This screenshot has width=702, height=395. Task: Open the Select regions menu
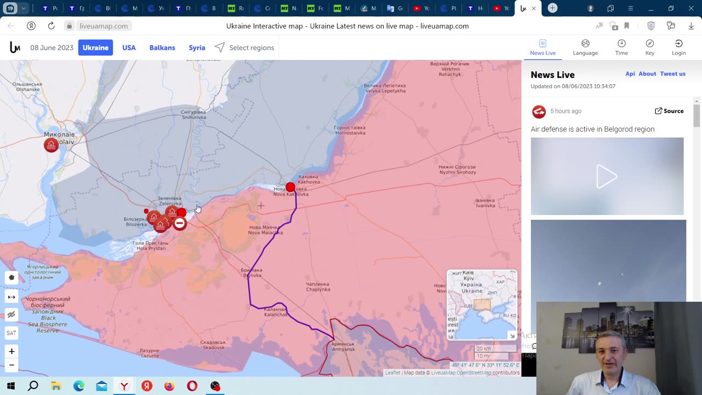(x=245, y=48)
